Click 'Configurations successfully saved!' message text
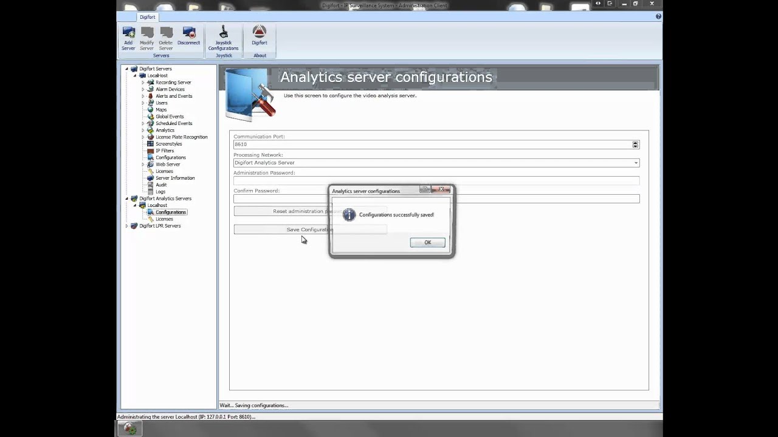The height and width of the screenshot is (437, 778). click(396, 215)
